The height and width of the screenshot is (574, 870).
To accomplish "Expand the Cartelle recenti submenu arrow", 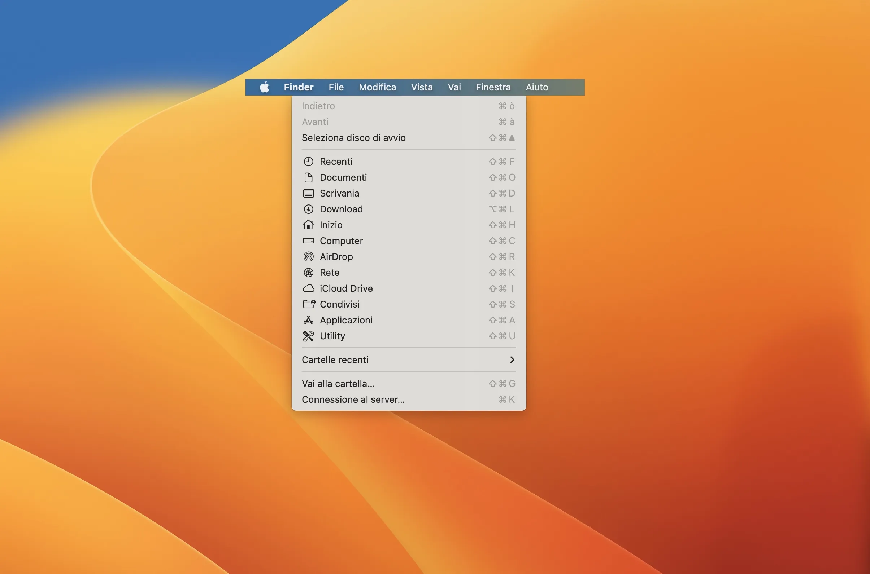I will tap(512, 360).
